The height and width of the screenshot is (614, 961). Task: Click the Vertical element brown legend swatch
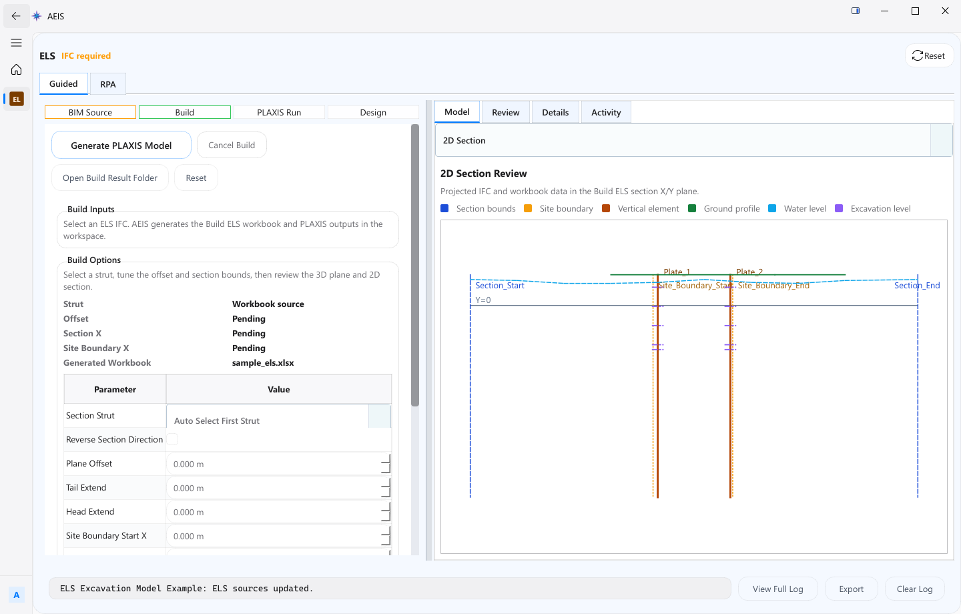(606, 208)
